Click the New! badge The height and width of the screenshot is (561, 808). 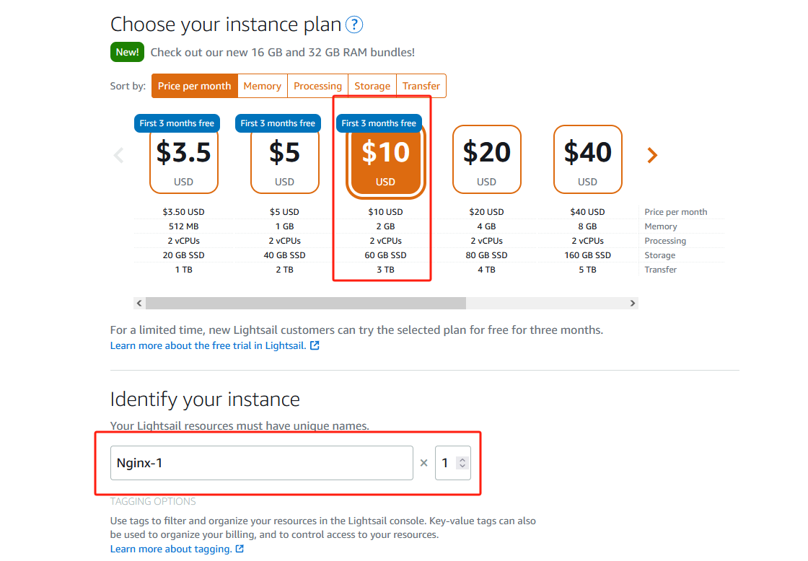[x=127, y=52]
